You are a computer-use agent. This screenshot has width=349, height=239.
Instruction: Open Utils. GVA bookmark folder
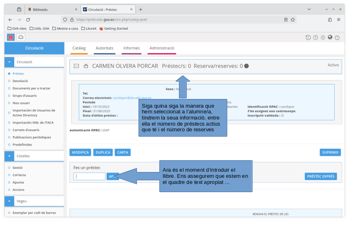(39, 29)
